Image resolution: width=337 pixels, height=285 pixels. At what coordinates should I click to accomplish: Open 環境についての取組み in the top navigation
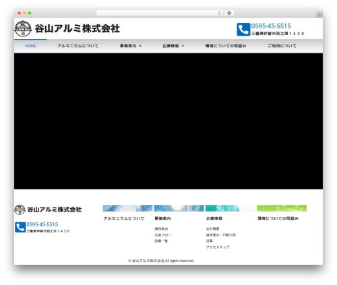tap(226, 46)
